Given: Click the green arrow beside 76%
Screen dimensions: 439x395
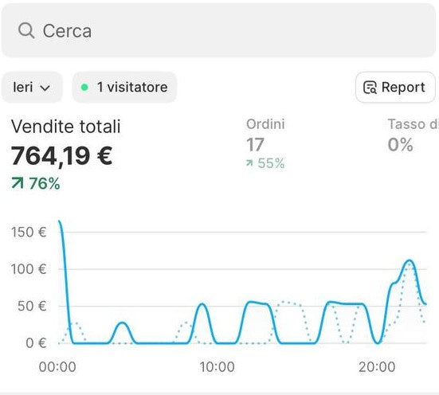Looking at the screenshot, I should point(18,183).
